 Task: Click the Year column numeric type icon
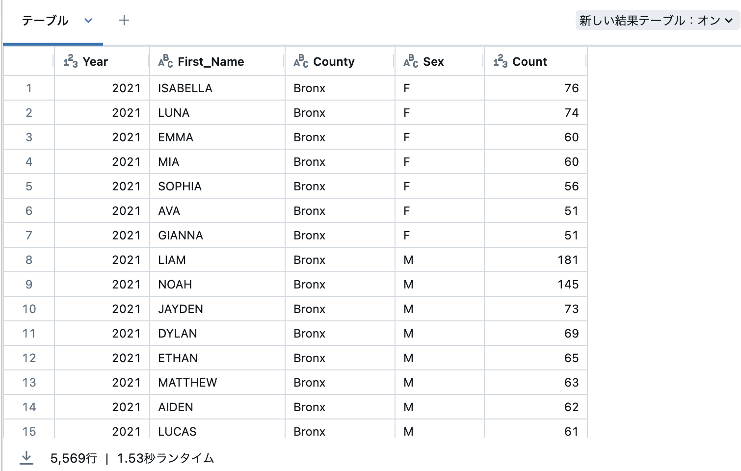coord(71,61)
